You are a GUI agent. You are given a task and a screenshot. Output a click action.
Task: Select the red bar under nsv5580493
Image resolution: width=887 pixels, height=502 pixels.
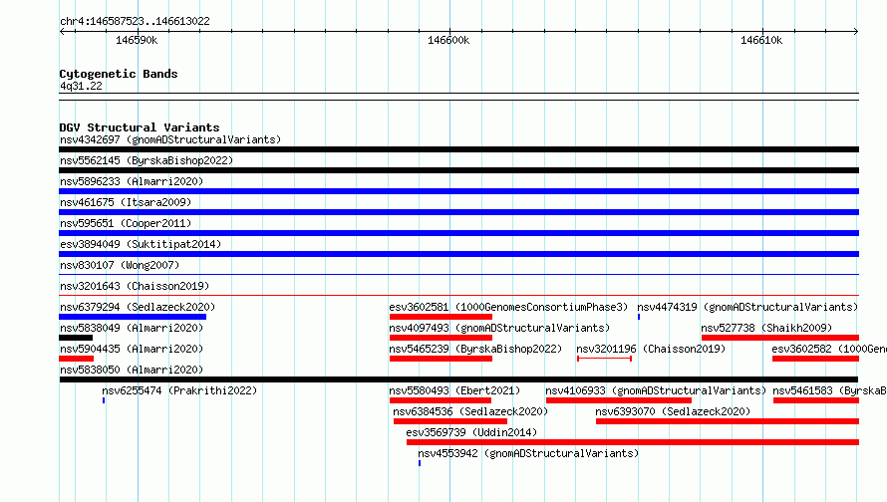441,400
